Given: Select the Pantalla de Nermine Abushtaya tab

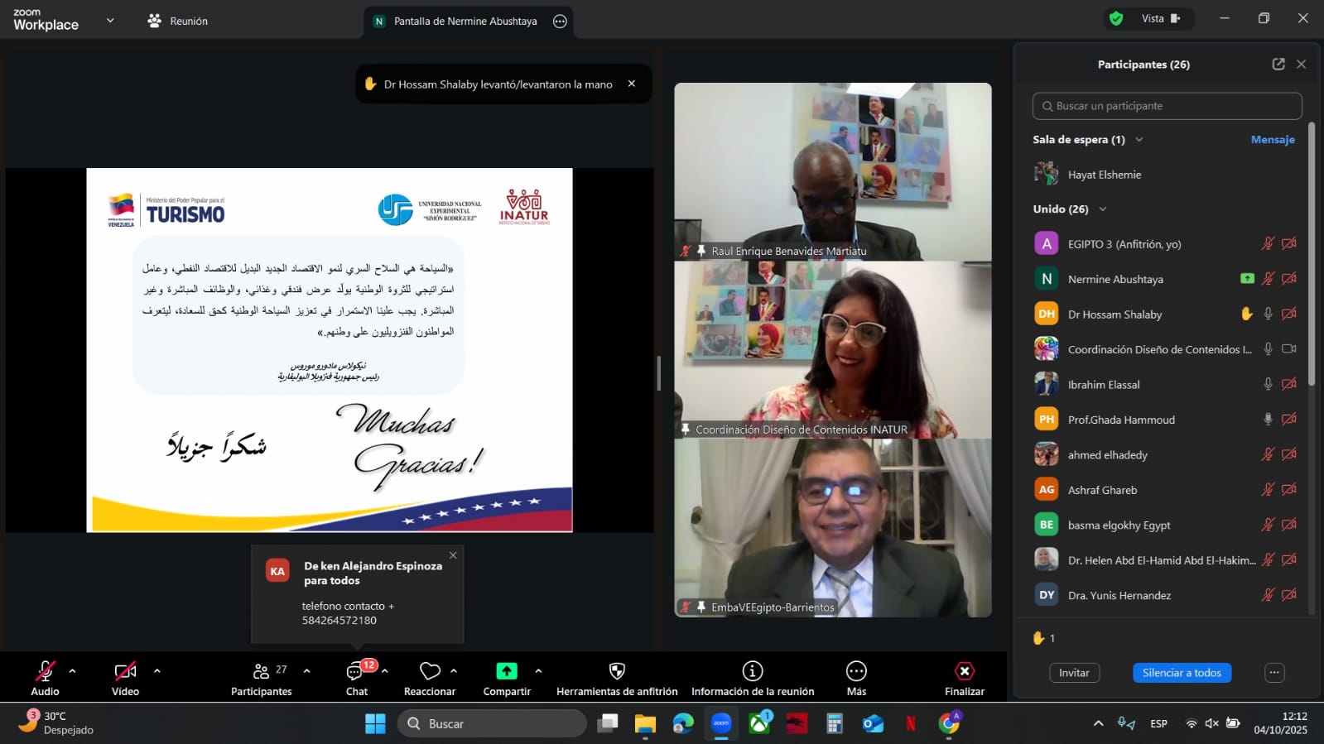Looking at the screenshot, I should tap(465, 22).
